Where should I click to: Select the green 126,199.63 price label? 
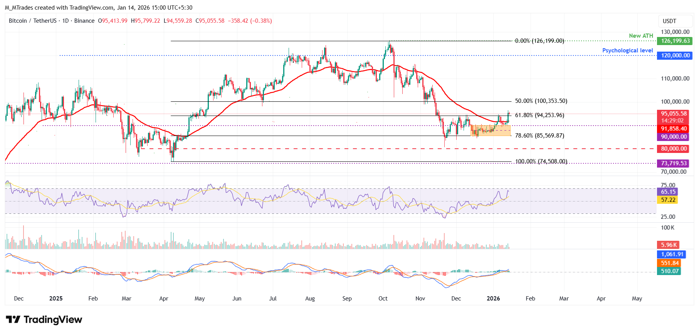675,41
